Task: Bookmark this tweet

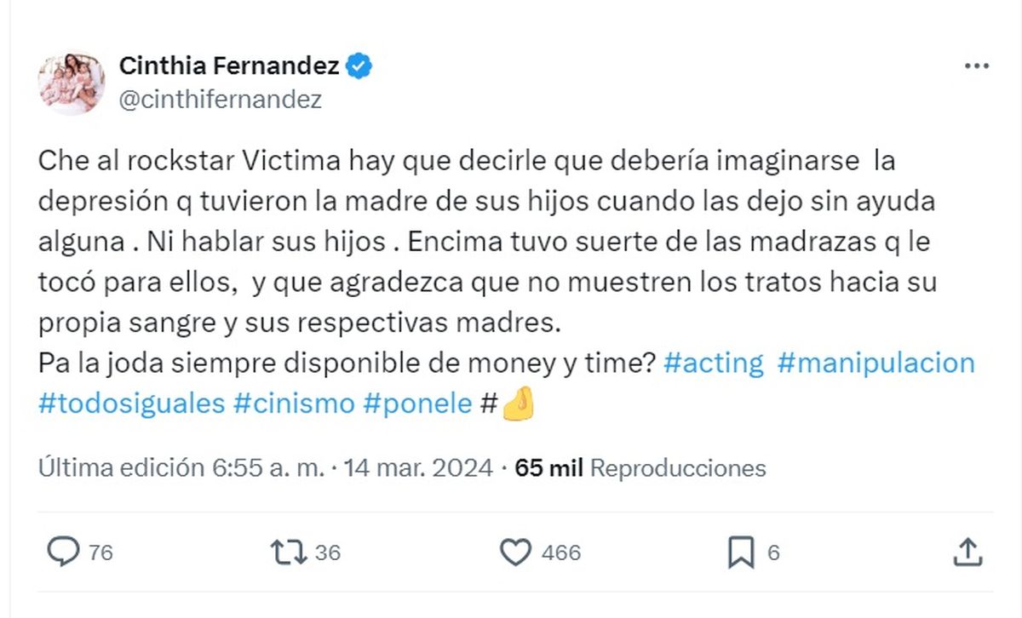Action: coord(741,552)
